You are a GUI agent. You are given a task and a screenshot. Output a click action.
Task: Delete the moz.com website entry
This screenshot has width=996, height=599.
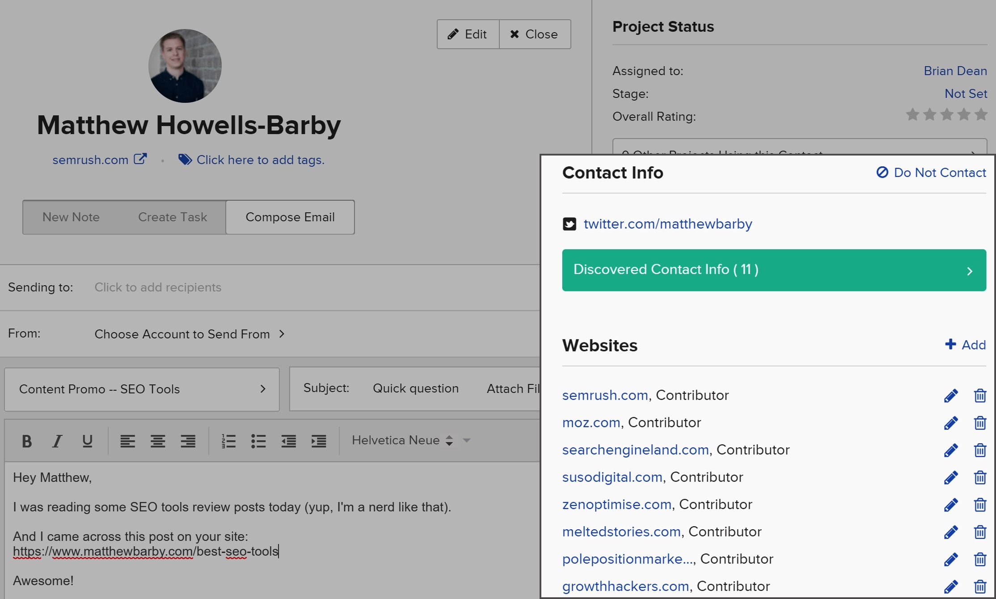(980, 423)
